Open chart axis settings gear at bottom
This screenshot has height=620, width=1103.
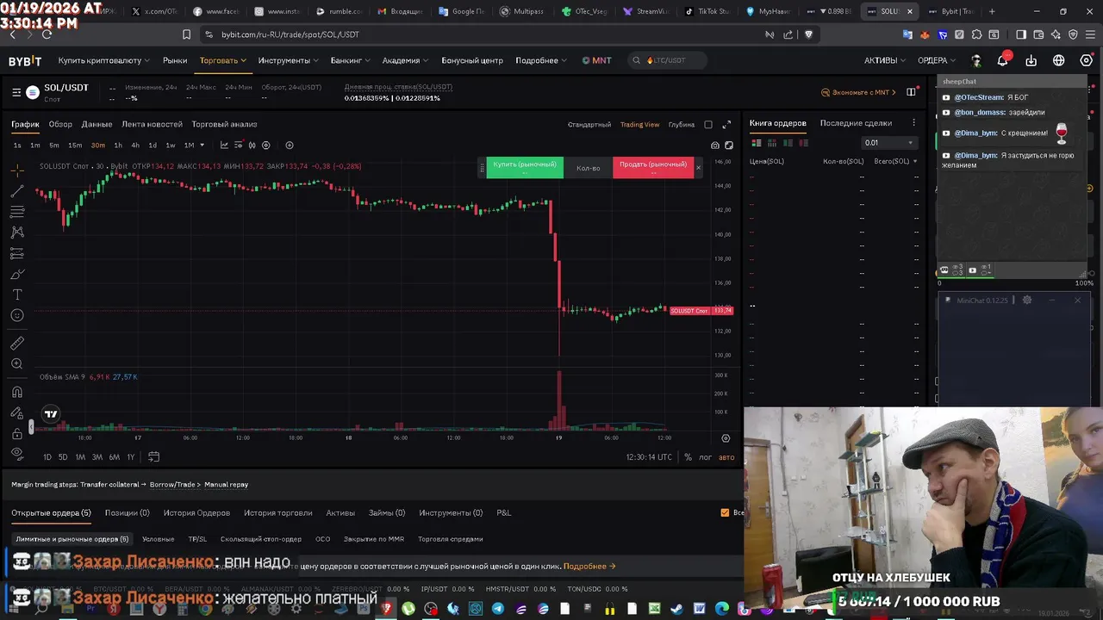726,438
